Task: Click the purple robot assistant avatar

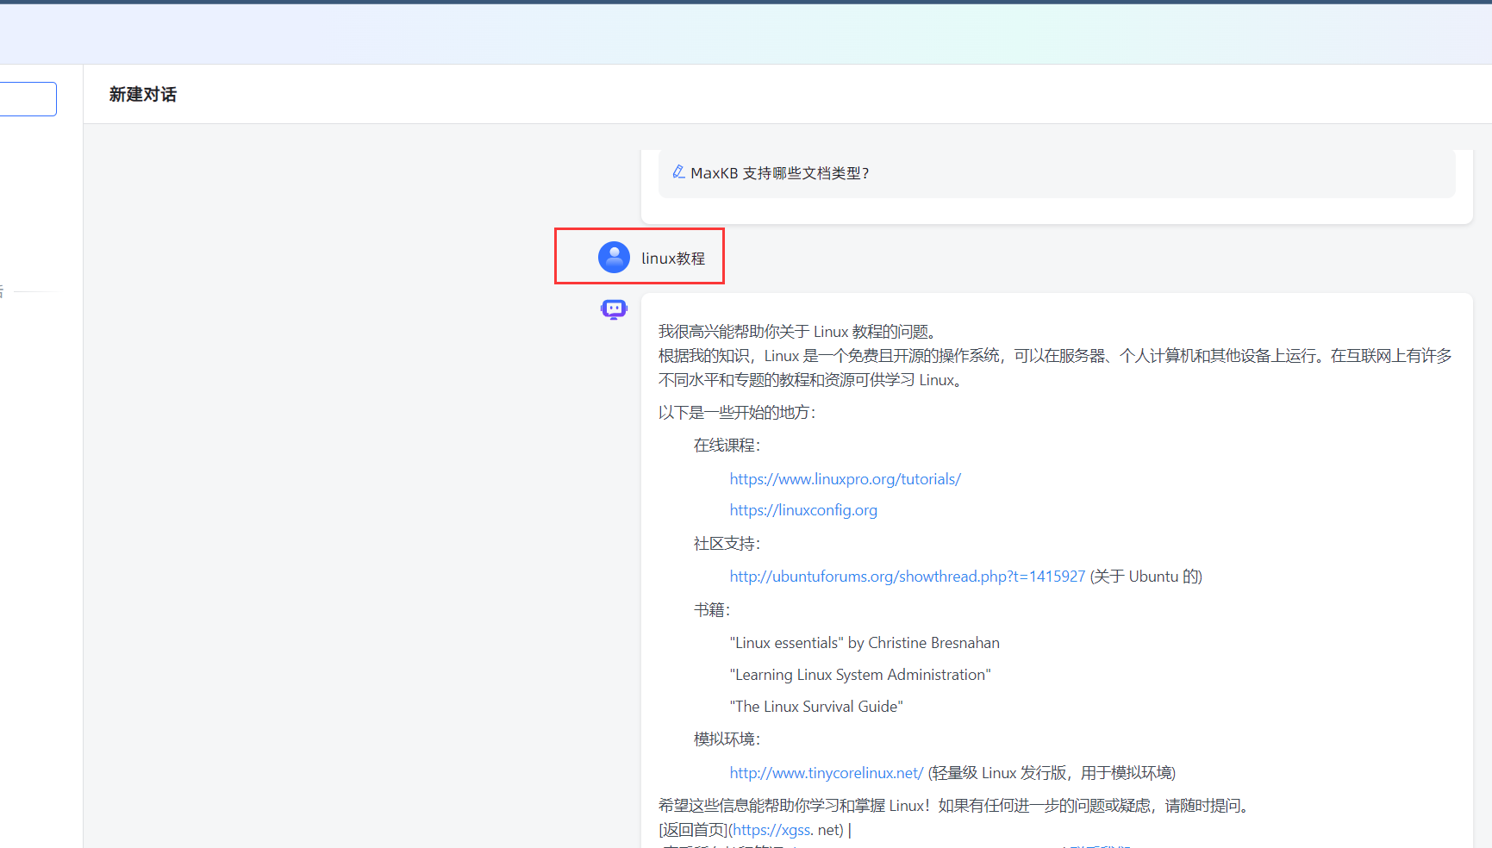Action: coord(614,309)
